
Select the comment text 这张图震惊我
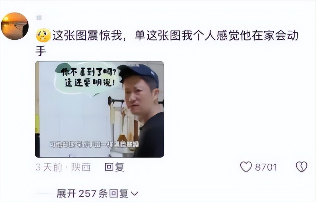(x=88, y=36)
